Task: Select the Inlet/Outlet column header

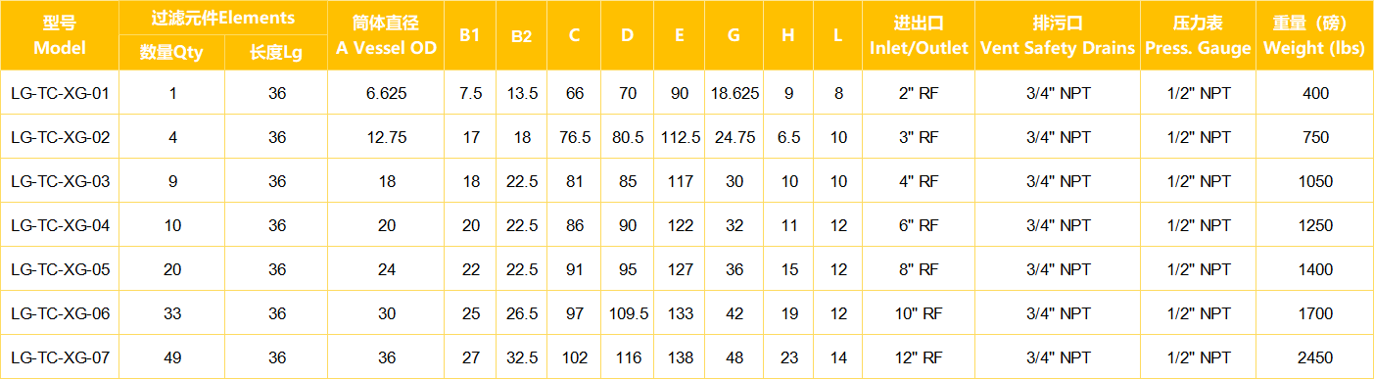Action: tap(919, 35)
